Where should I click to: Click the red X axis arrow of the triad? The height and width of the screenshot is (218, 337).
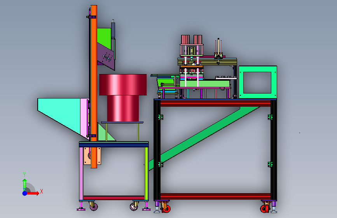coord(33,193)
